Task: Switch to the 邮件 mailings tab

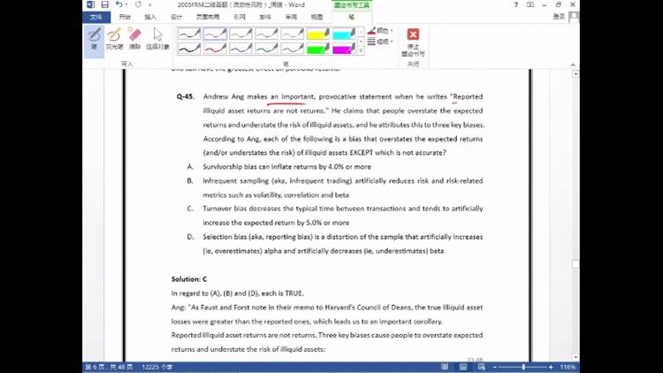Action: tap(265, 17)
